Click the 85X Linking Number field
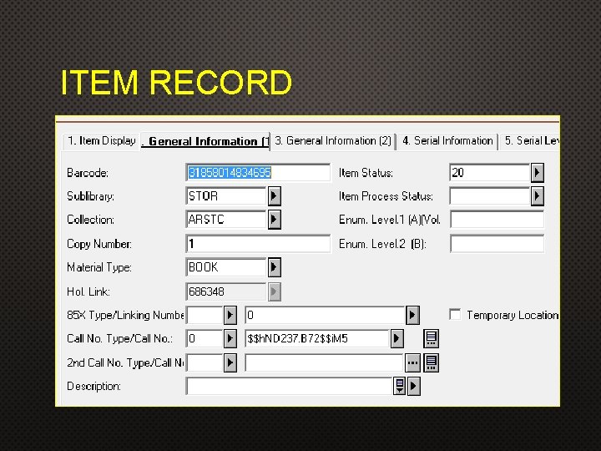The image size is (601, 451). pos(325,315)
